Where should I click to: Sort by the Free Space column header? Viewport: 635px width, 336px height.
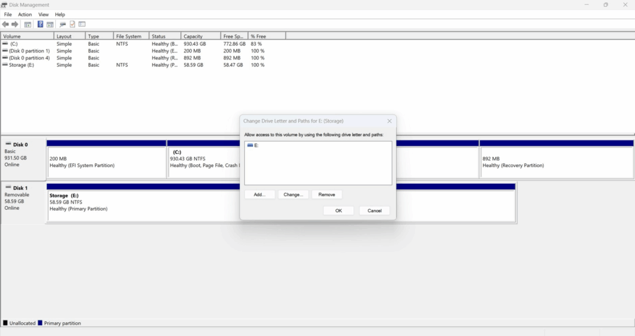234,36
